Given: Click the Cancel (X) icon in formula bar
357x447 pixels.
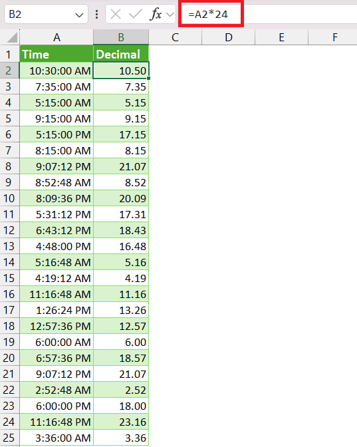Looking at the screenshot, I should [116, 14].
